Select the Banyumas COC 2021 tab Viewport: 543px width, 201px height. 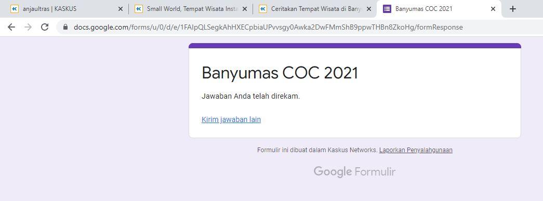coord(439,9)
